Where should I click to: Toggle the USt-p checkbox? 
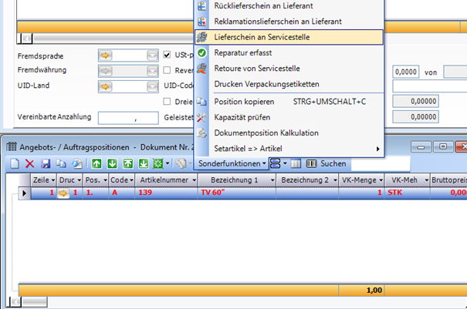(168, 55)
